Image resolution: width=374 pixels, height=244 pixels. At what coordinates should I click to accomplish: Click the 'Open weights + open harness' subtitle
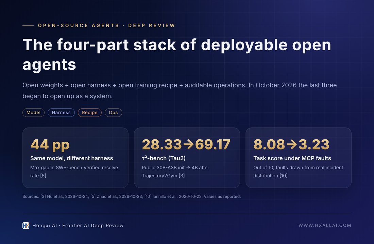click(180, 91)
